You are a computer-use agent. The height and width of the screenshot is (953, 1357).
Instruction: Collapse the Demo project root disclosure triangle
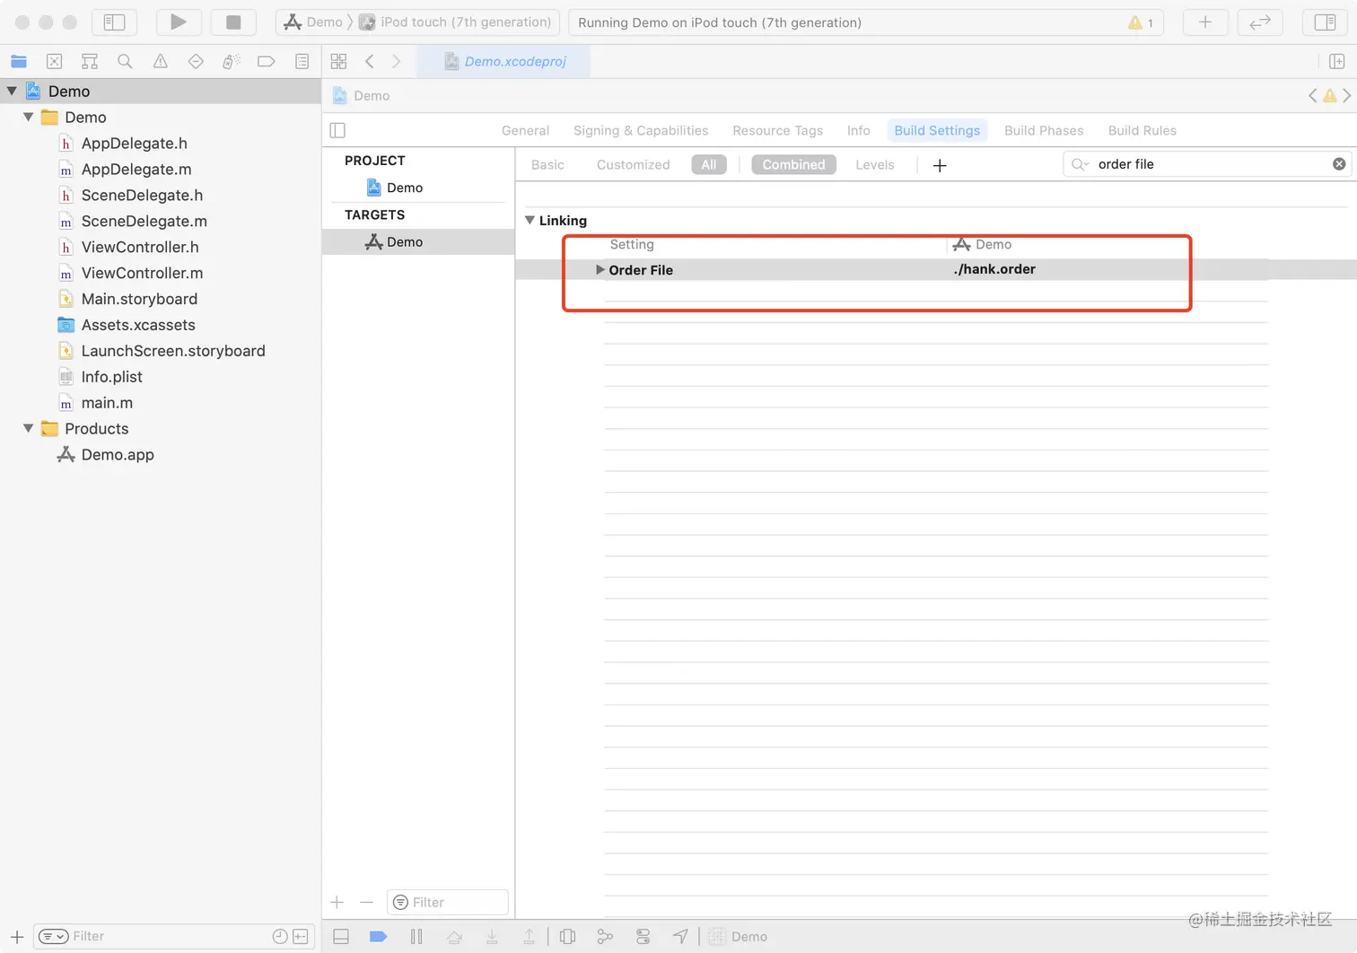12,91
